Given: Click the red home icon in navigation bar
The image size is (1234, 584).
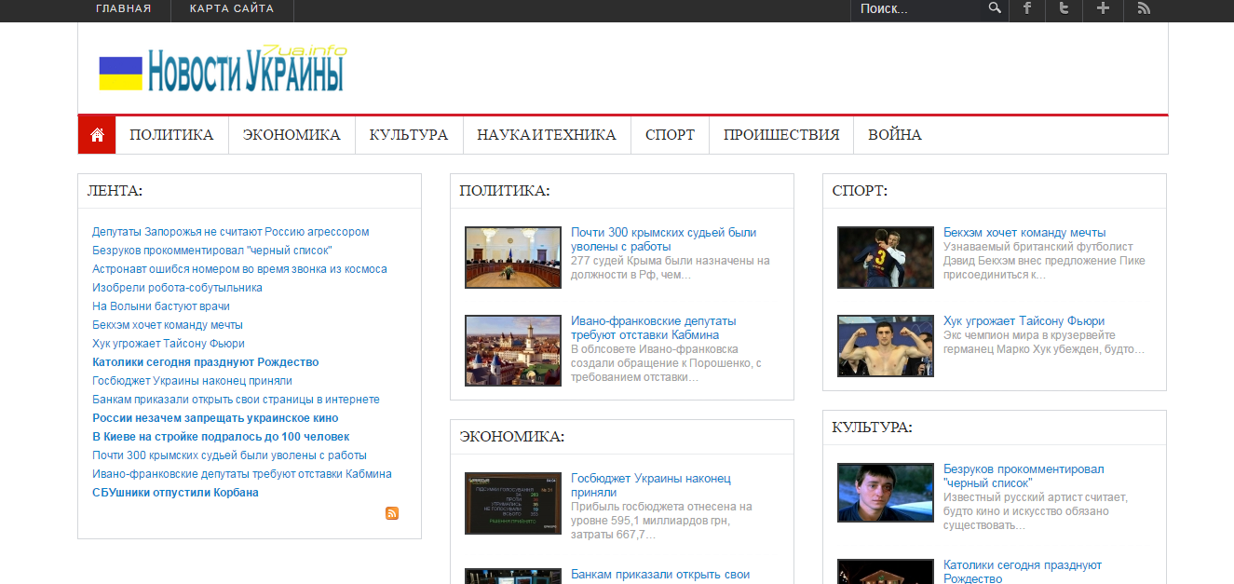Looking at the screenshot, I should (97, 135).
